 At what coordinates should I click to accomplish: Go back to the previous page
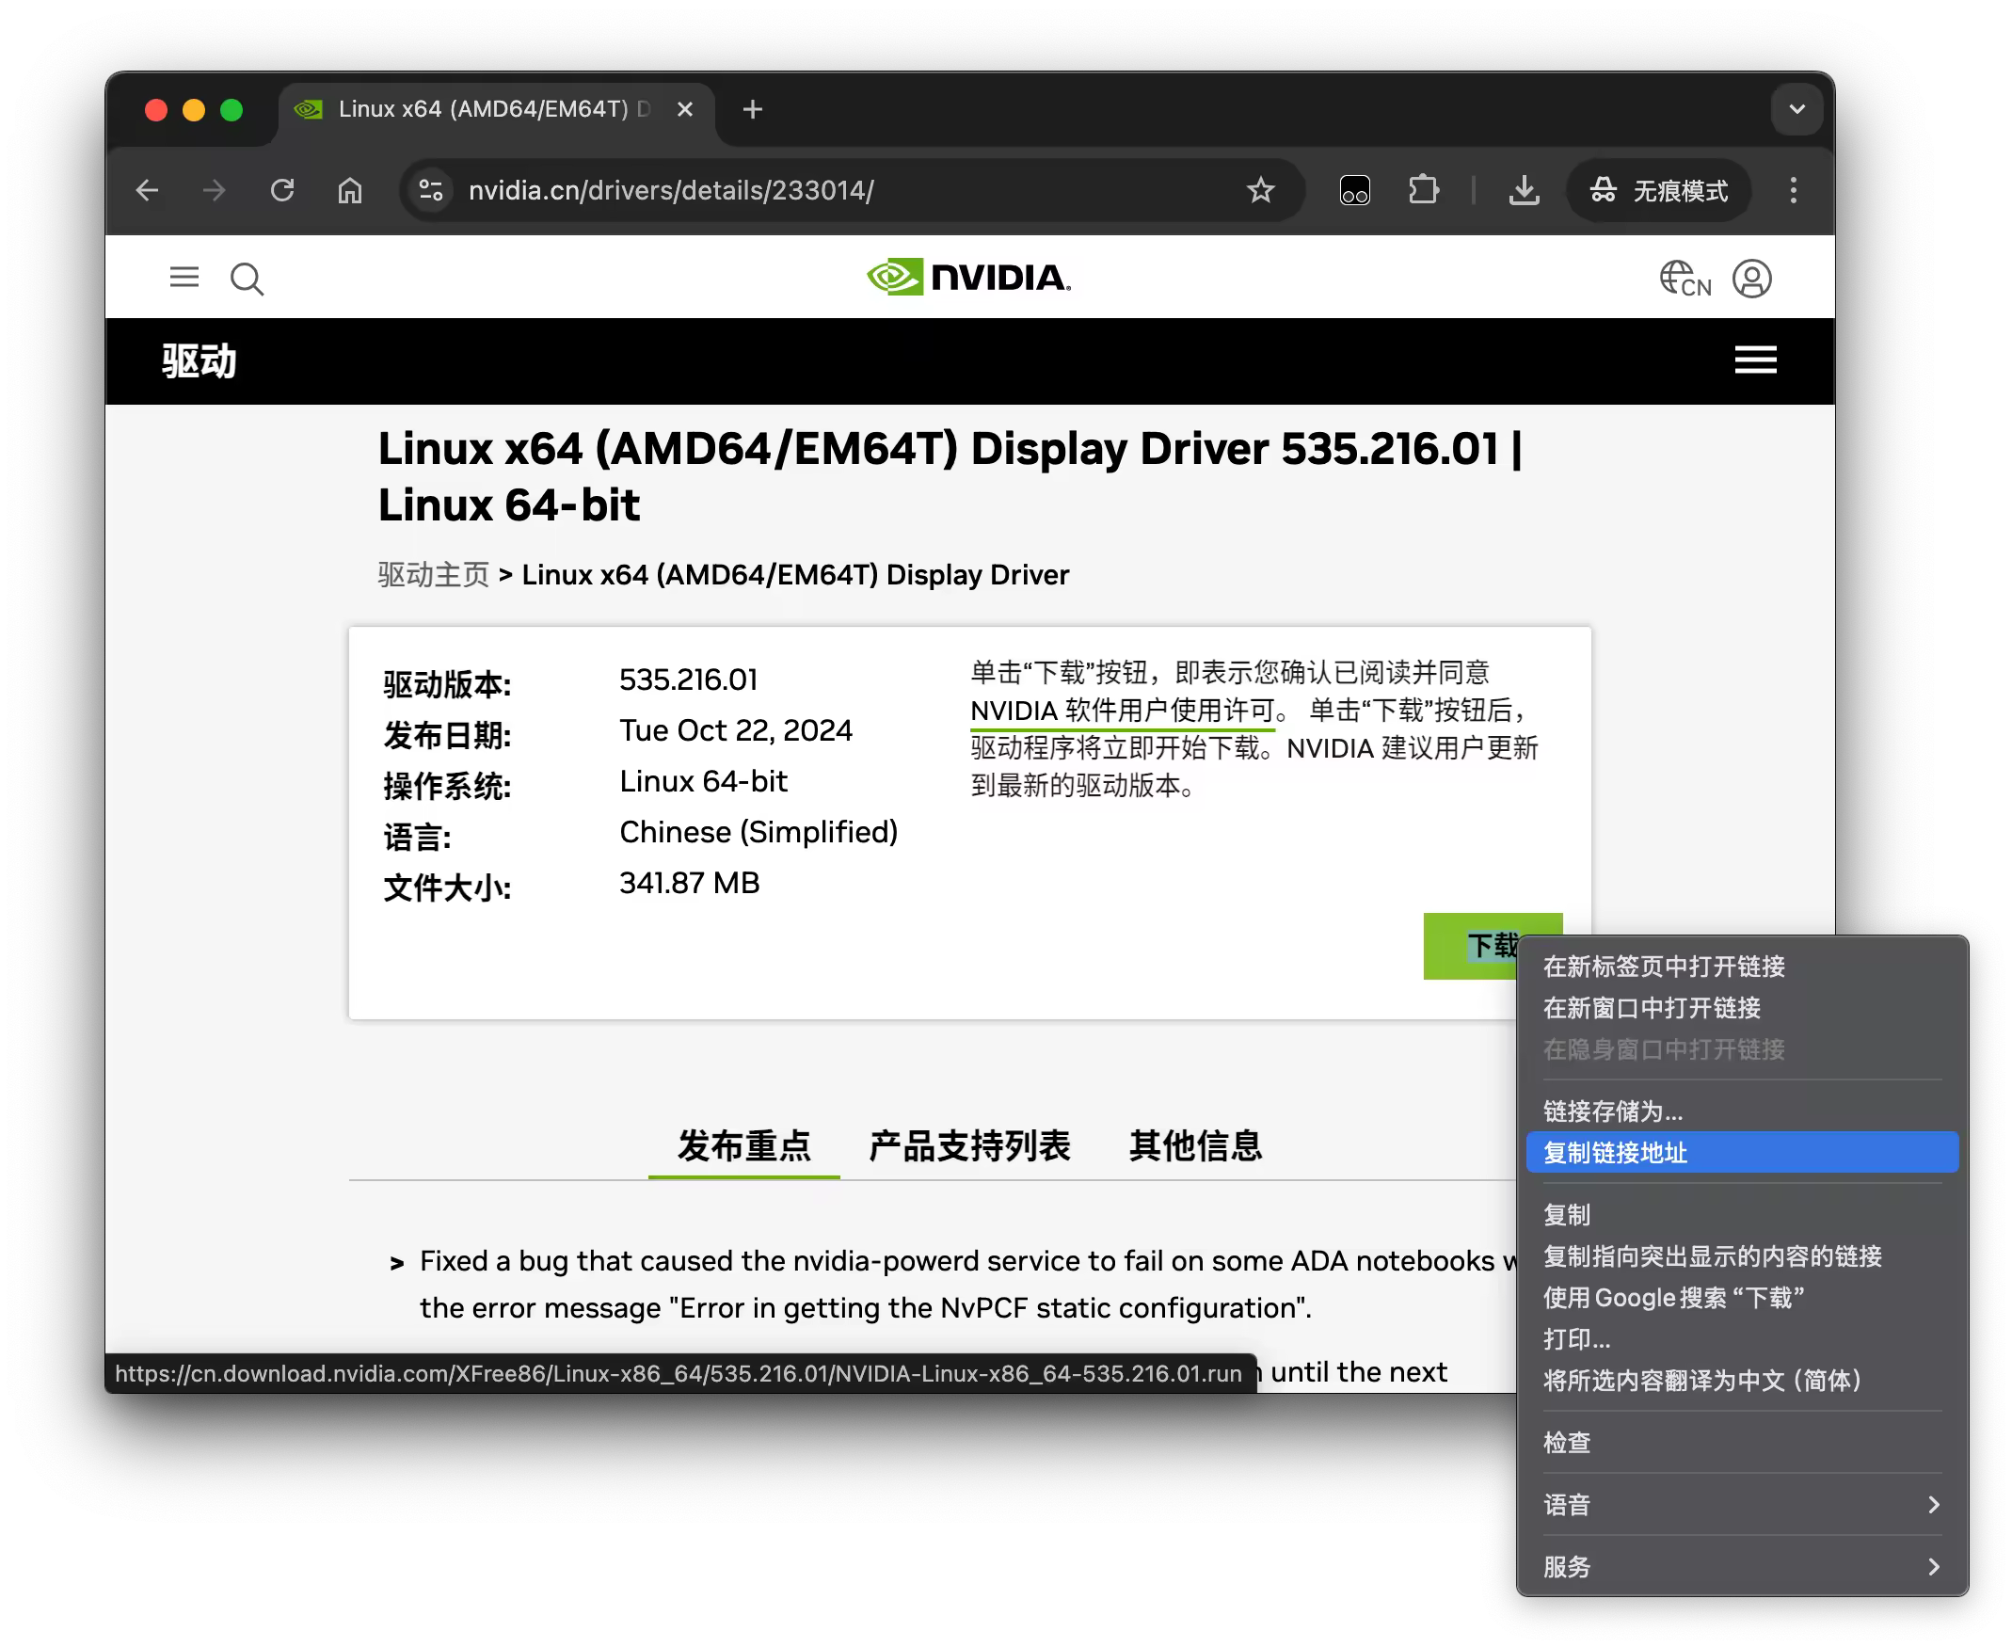point(147,191)
